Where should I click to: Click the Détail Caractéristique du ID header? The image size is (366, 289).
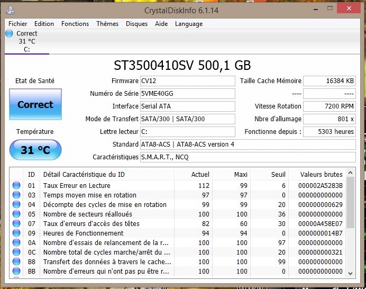[x=107, y=175]
